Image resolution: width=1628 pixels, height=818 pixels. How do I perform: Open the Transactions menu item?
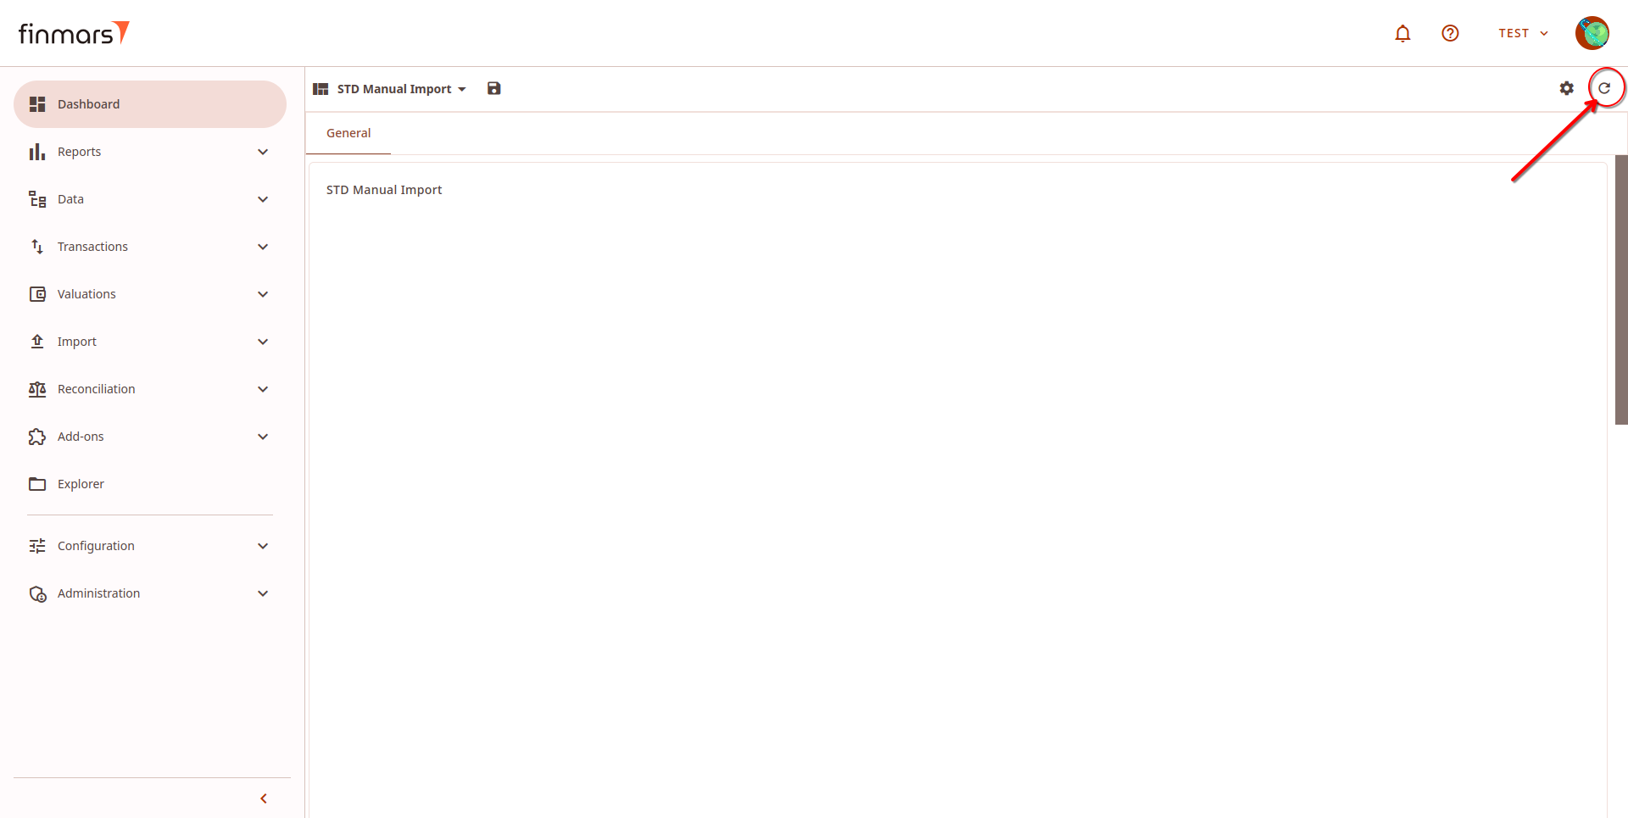coord(150,247)
